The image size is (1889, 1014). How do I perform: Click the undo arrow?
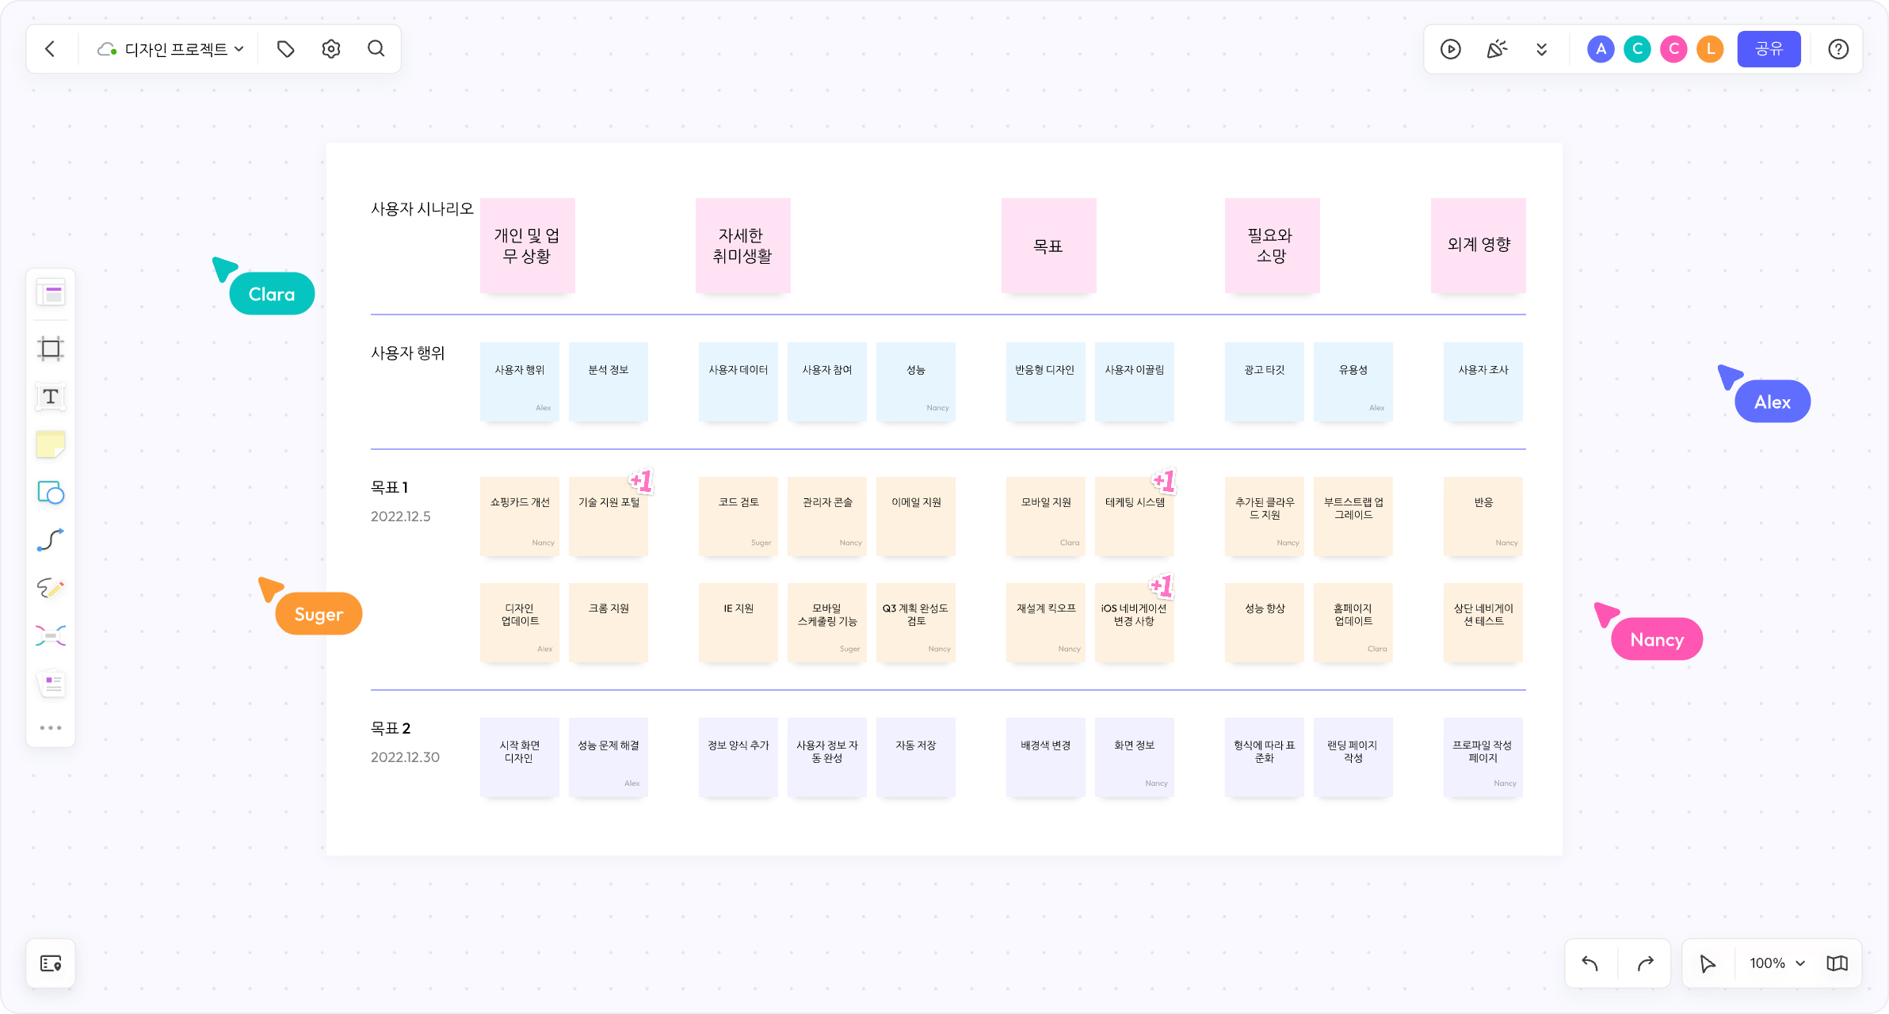tap(1589, 963)
